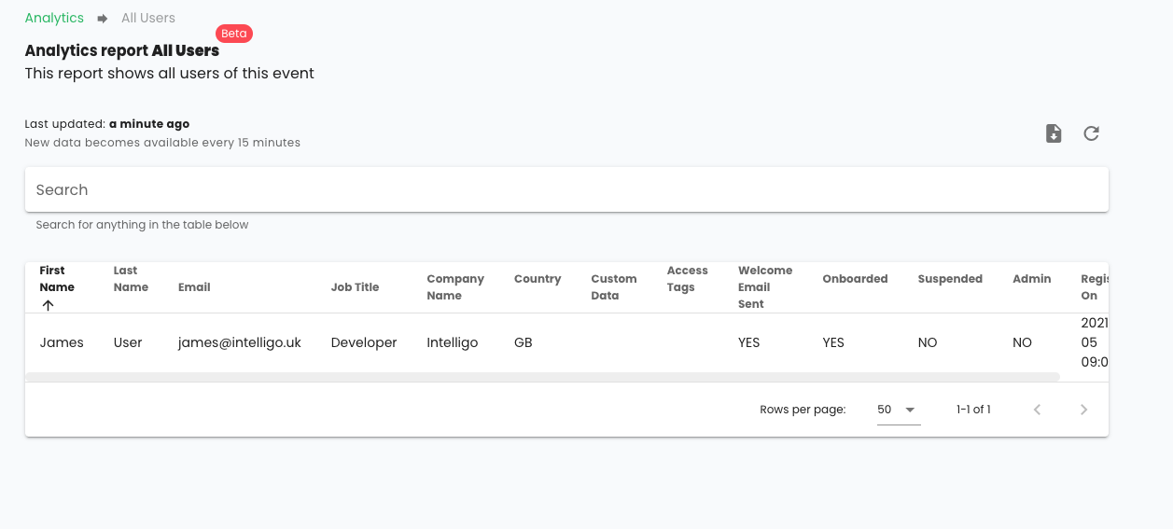
Task: Click the table's horizontal scrollbar
Action: (x=542, y=377)
